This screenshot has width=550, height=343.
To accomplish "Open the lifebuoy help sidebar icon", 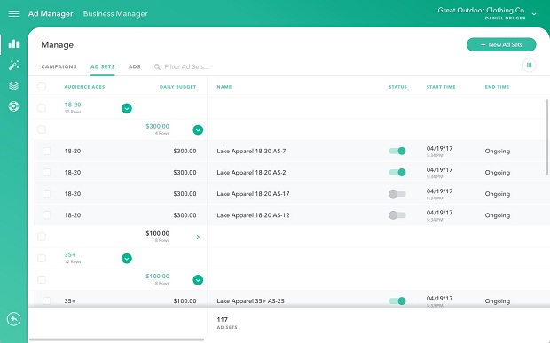I will coord(13,106).
